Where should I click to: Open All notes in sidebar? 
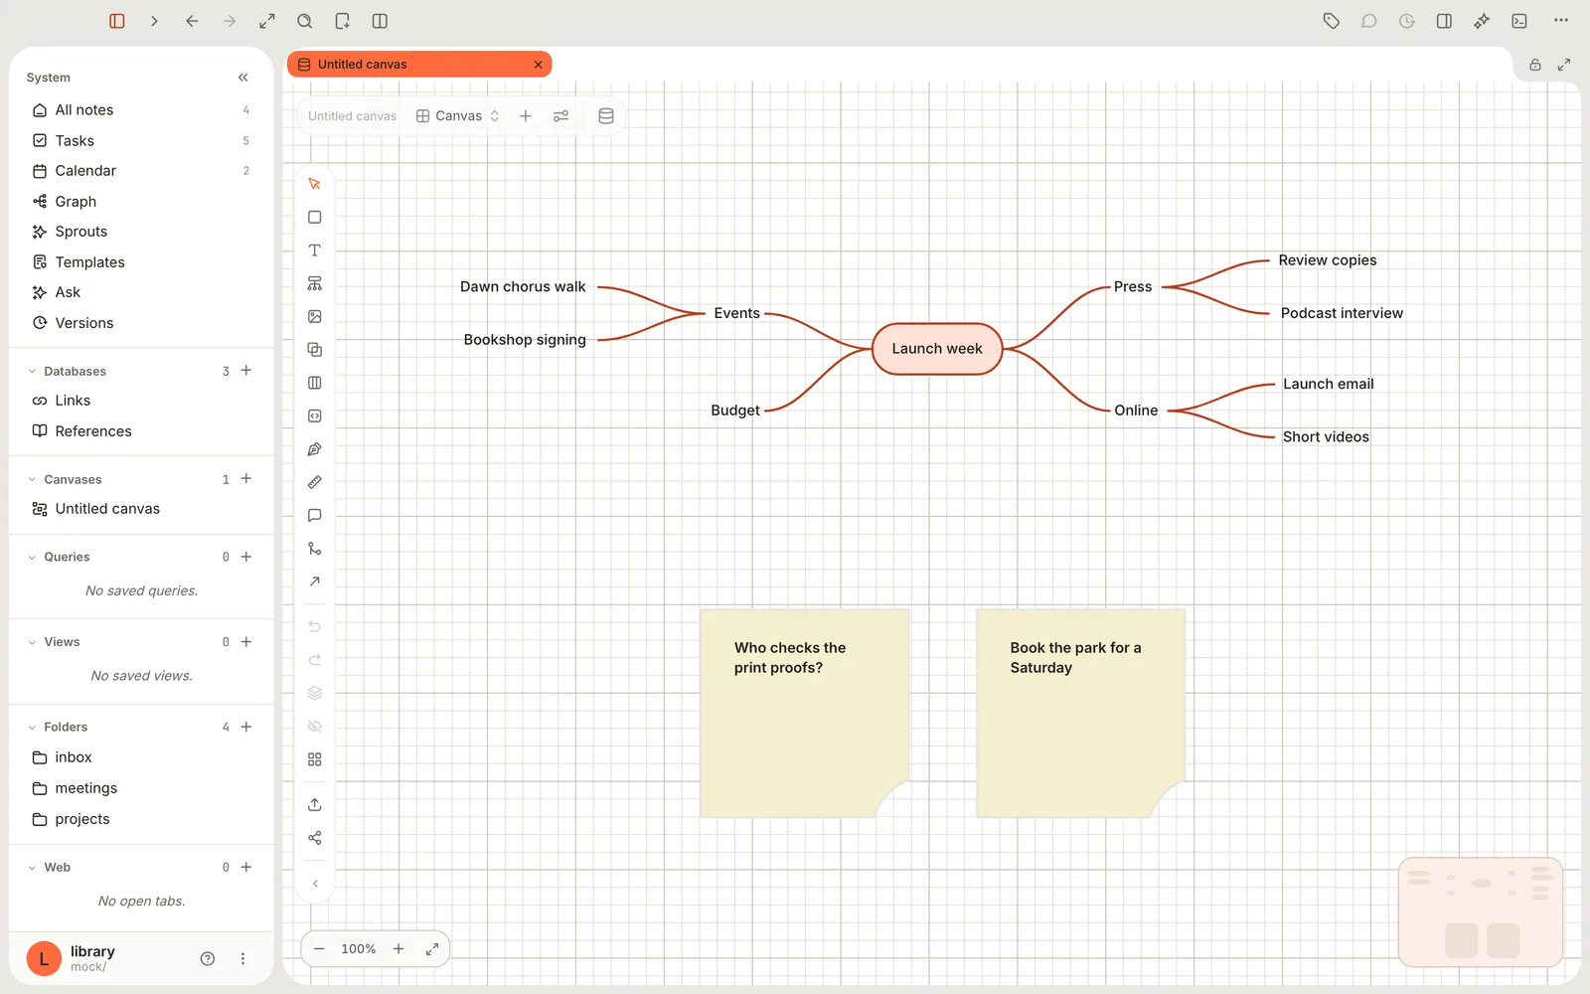tap(141, 110)
